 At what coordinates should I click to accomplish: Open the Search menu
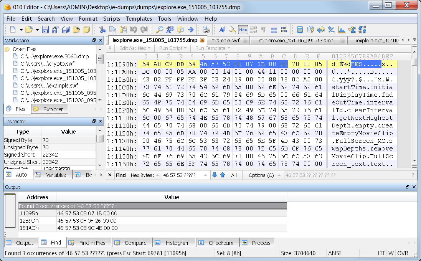pyautogui.click(x=46, y=19)
